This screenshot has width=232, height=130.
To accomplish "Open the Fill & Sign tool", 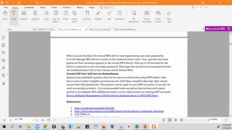I will [x=169, y=17].
